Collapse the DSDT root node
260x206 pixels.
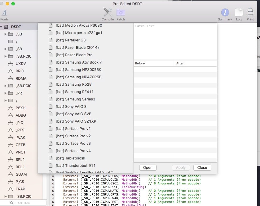[1, 27]
